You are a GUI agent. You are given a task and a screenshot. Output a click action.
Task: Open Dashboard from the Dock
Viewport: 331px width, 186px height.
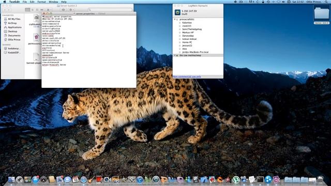pos(43,179)
